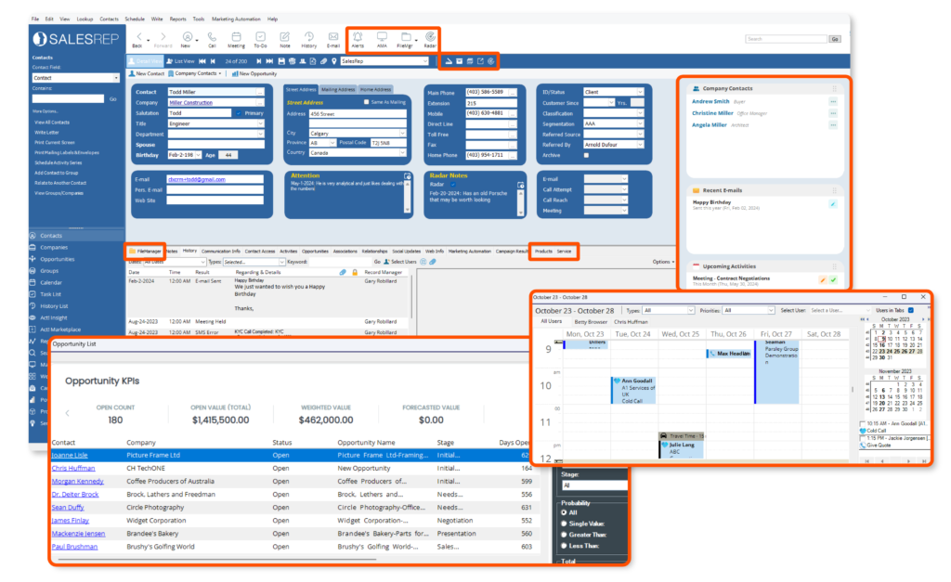Image resolution: width=951 pixels, height=582 pixels.
Task: Open the History toolbar icon
Action: [x=308, y=40]
